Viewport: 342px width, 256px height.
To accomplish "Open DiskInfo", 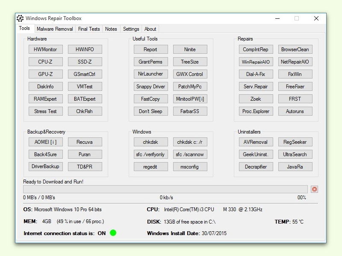I will click(45, 87).
